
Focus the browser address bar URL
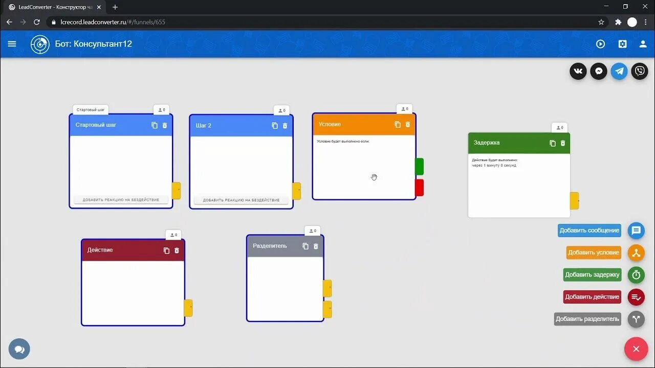click(x=113, y=22)
